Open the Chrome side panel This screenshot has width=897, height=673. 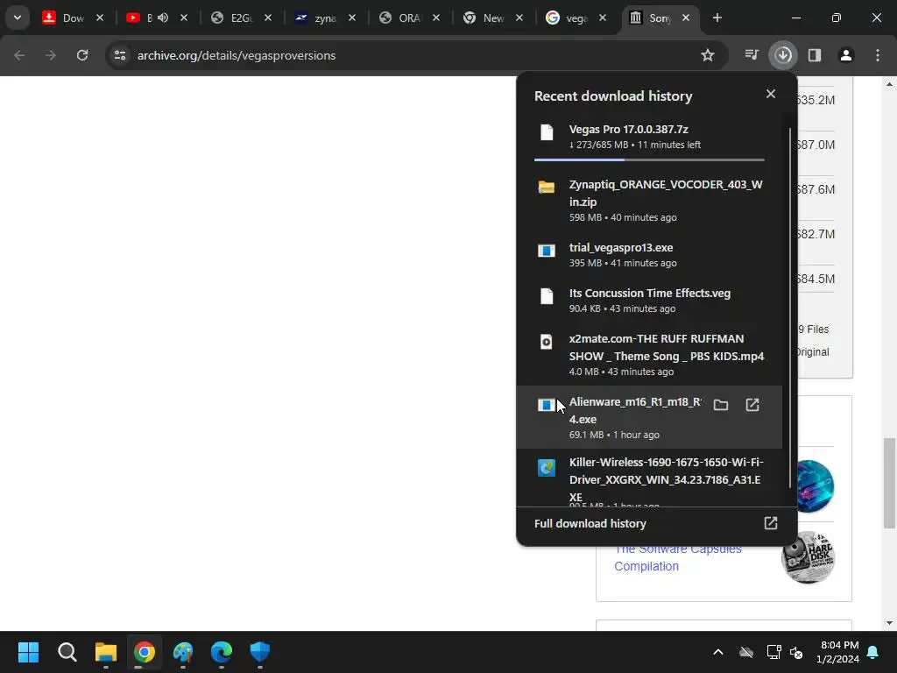coord(815,55)
